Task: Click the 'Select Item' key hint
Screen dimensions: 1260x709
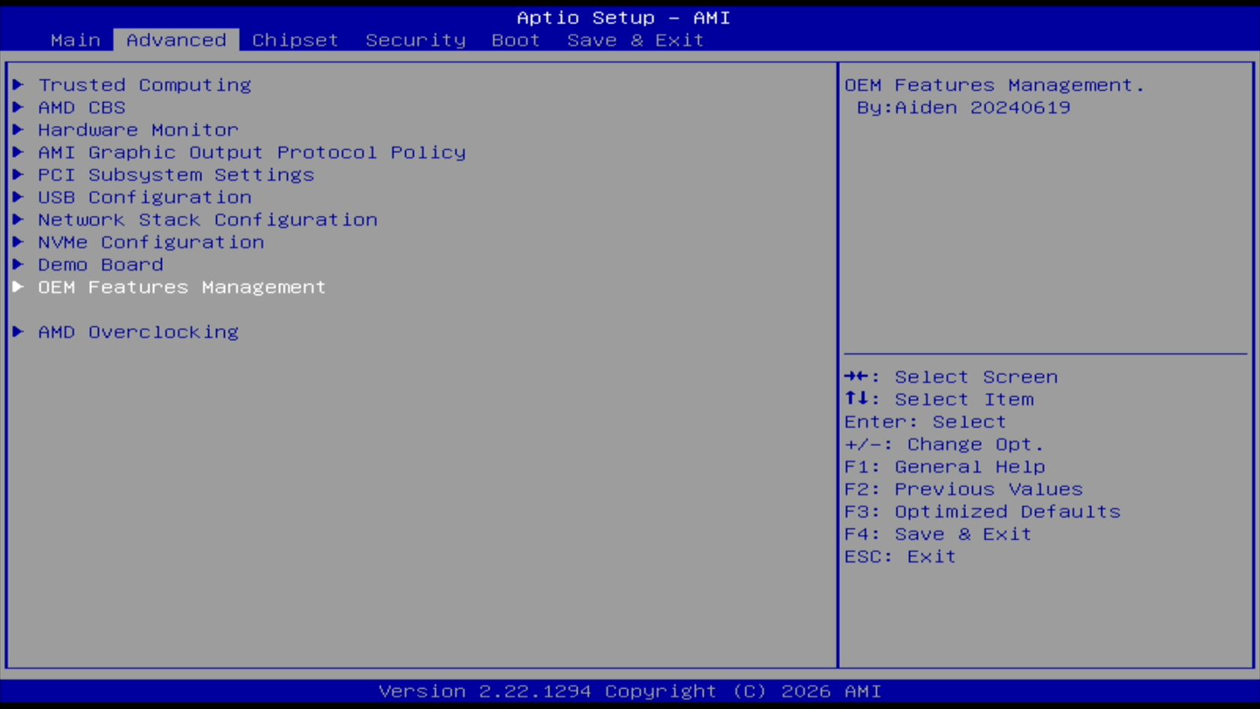Action: point(964,399)
